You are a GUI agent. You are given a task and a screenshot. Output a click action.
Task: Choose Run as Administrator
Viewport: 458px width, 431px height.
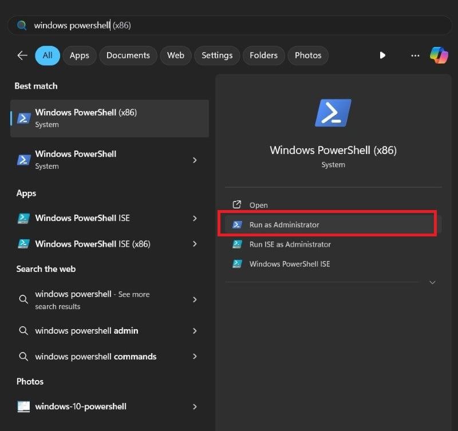(x=333, y=224)
